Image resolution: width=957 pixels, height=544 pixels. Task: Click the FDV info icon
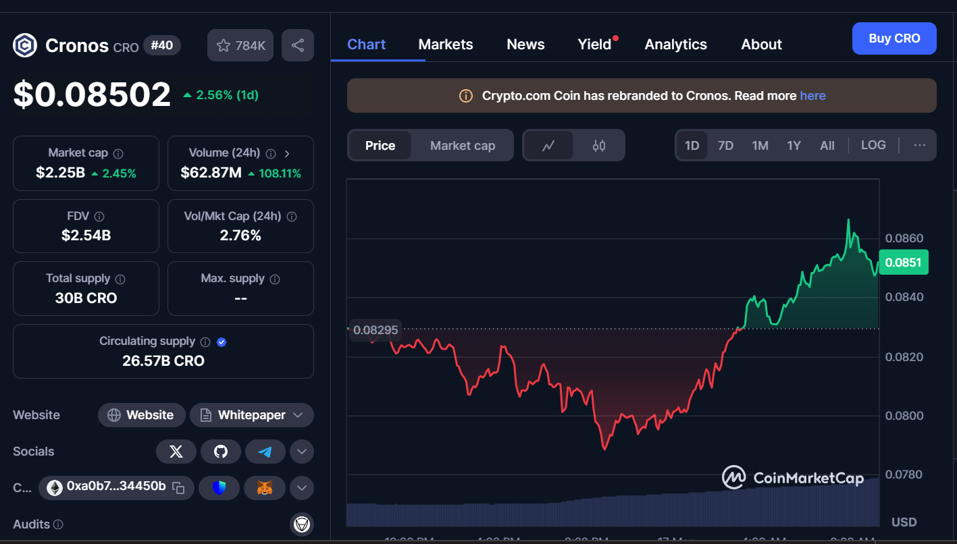[99, 217]
